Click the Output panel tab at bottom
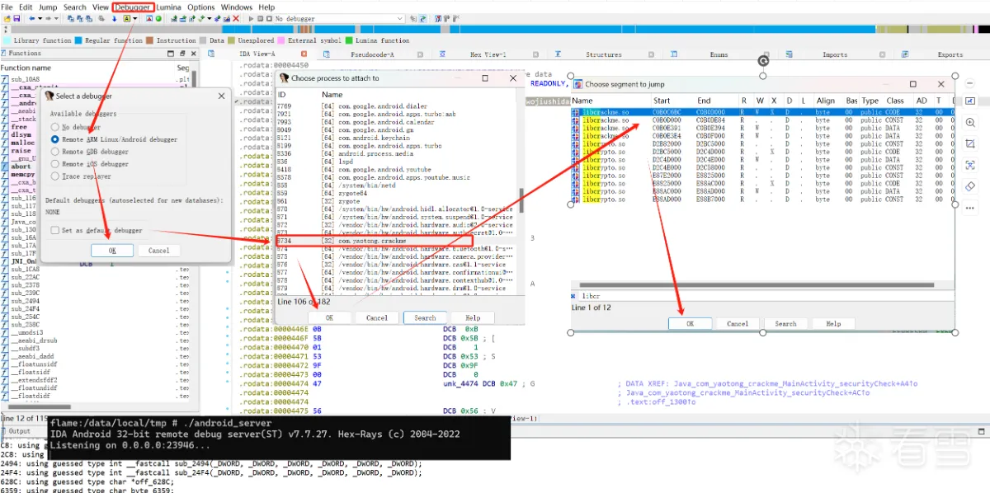 [19, 430]
